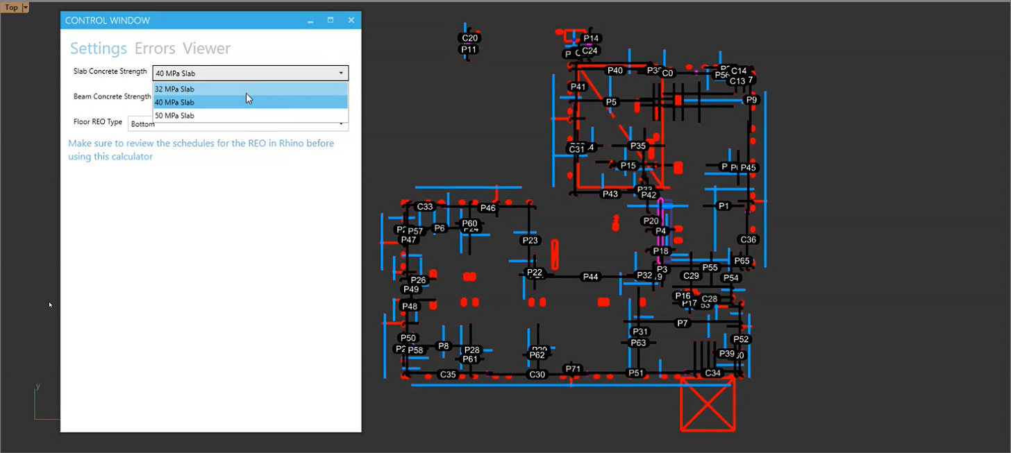Select the P55 tag in viewport
This screenshot has width=1011, height=453.
(710, 267)
